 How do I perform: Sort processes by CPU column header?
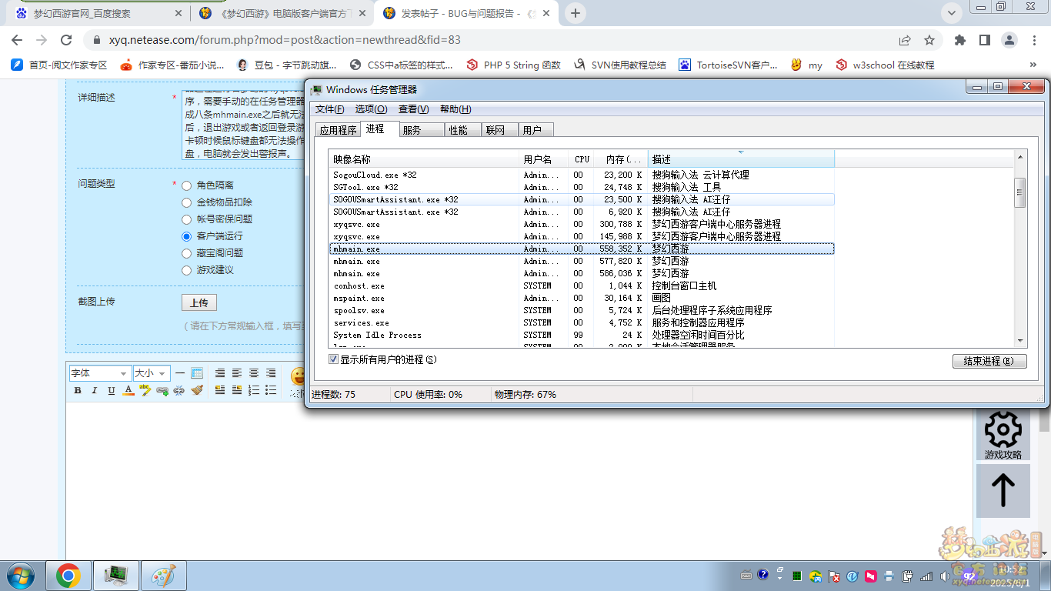[x=582, y=159]
